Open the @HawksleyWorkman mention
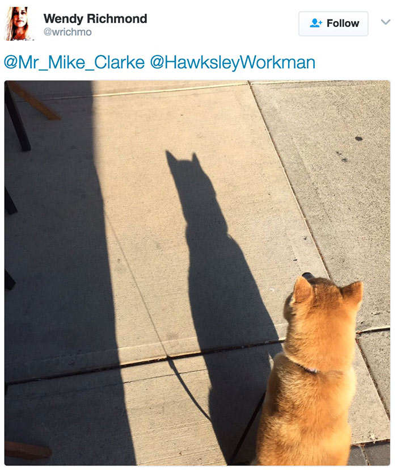 tap(233, 62)
